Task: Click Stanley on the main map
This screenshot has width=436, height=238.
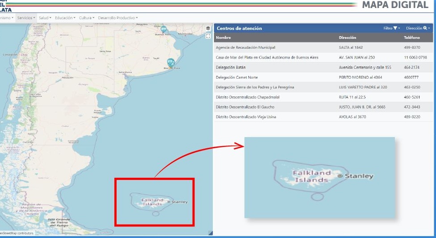Action: click(179, 202)
